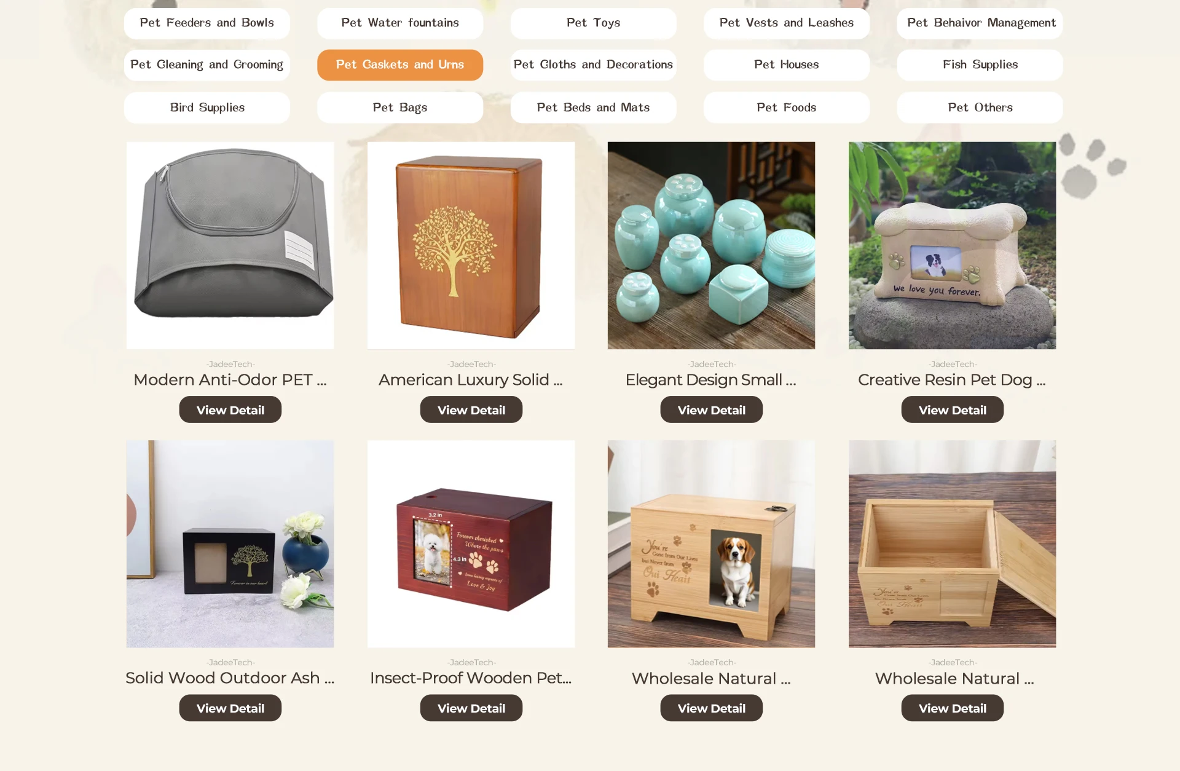This screenshot has width=1180, height=771.
Task: Open the Elegant Design Small product title
Action: (x=711, y=380)
